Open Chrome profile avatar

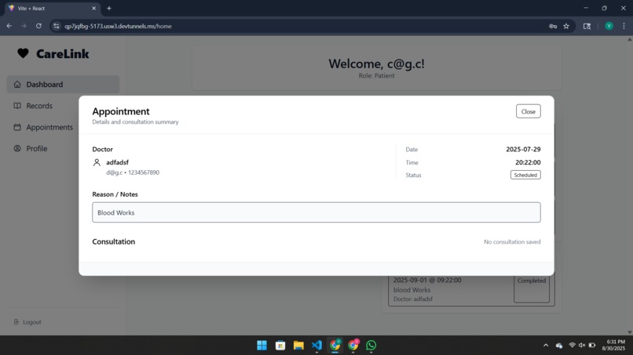click(609, 26)
